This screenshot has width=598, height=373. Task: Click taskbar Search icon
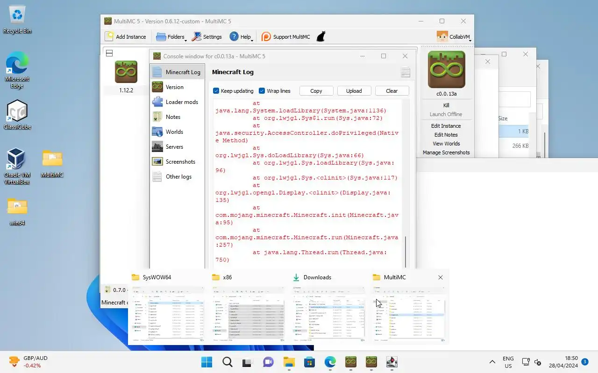[227, 362]
